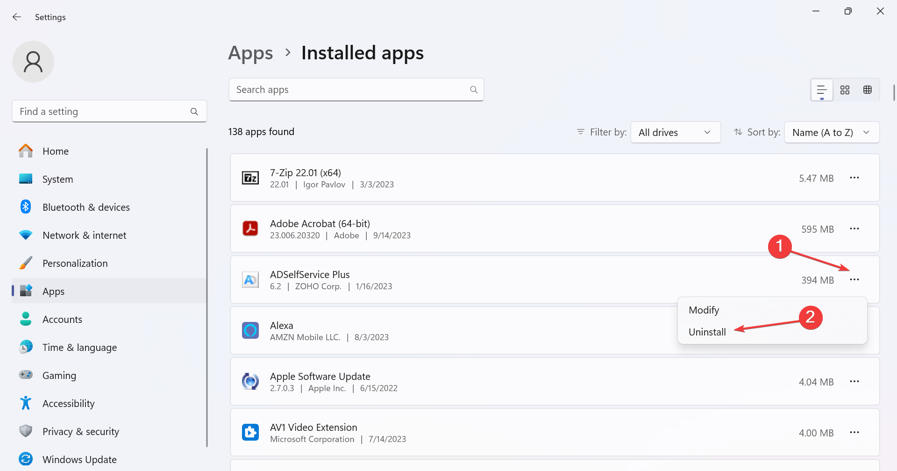This screenshot has width=897, height=471.
Task: Click the Installed apps heading
Action: 363,53
